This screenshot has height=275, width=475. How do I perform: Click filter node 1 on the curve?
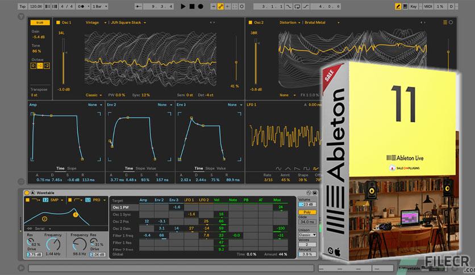[x=75, y=215]
